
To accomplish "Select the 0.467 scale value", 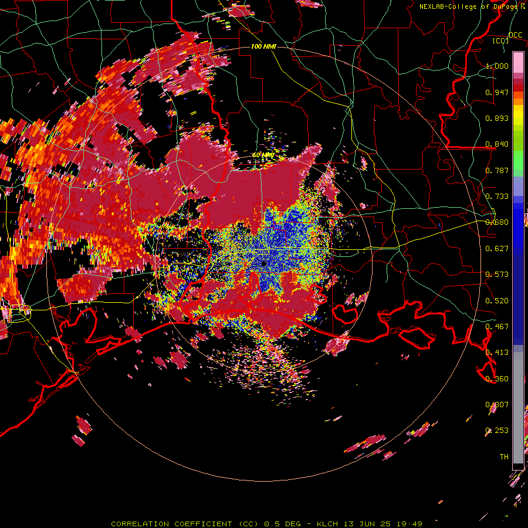I will pyautogui.click(x=497, y=327).
